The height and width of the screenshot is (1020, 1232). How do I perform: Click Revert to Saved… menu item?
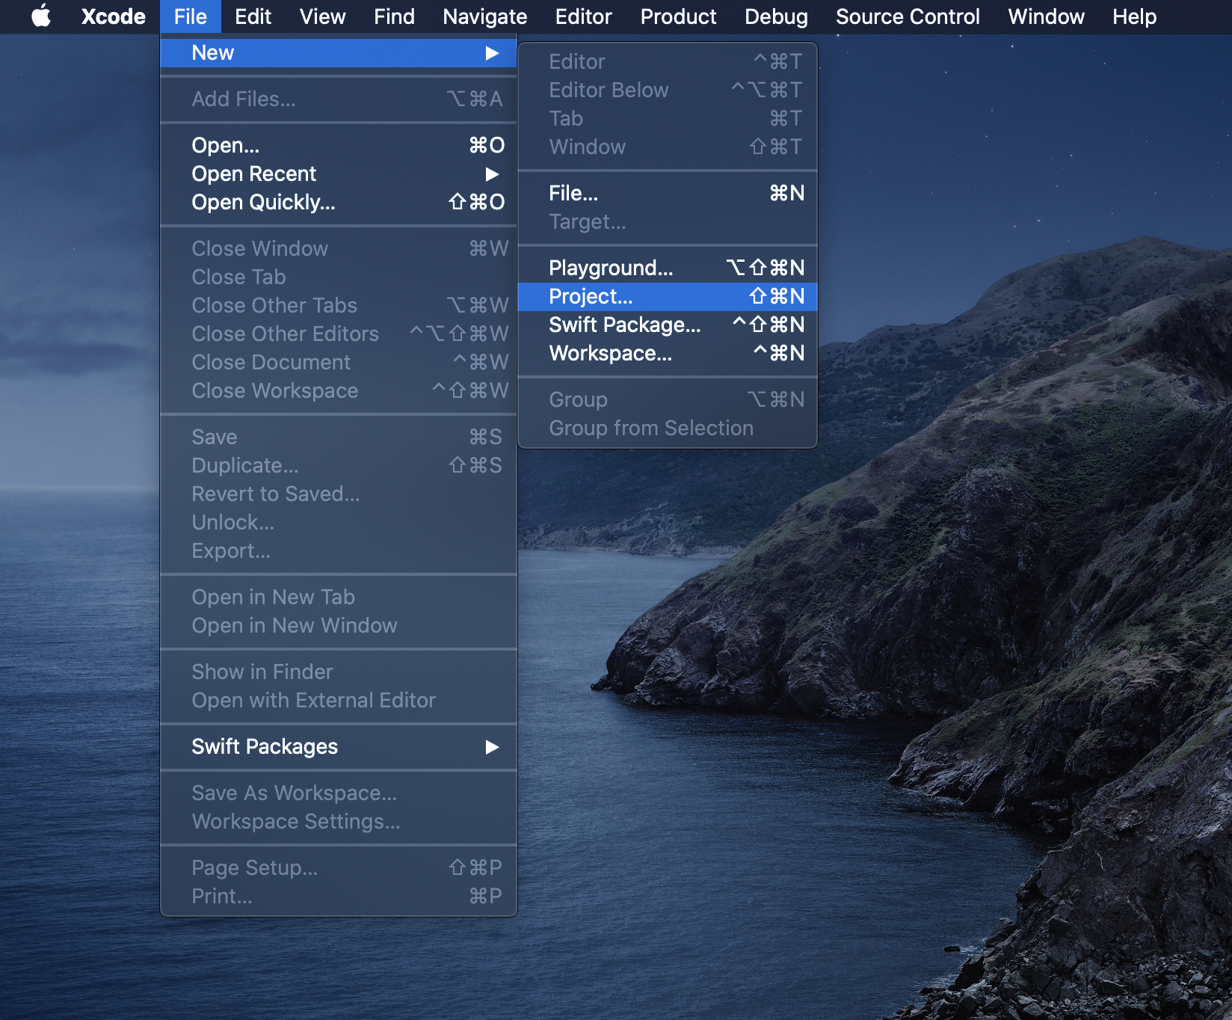click(339, 494)
